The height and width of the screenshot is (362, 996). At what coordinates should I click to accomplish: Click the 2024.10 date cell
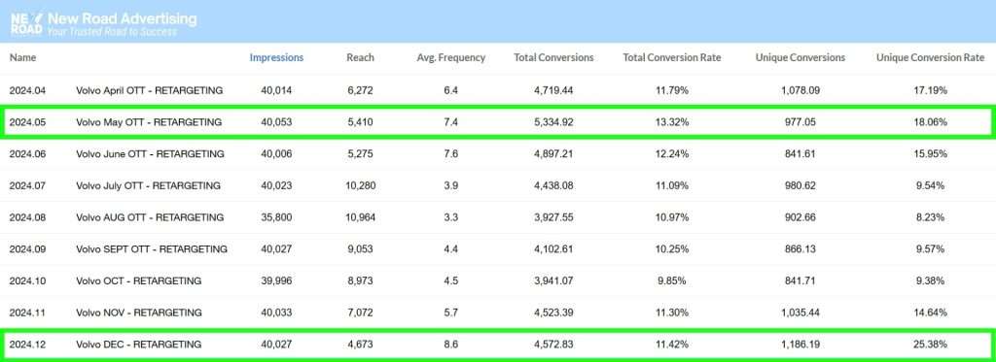tap(27, 280)
